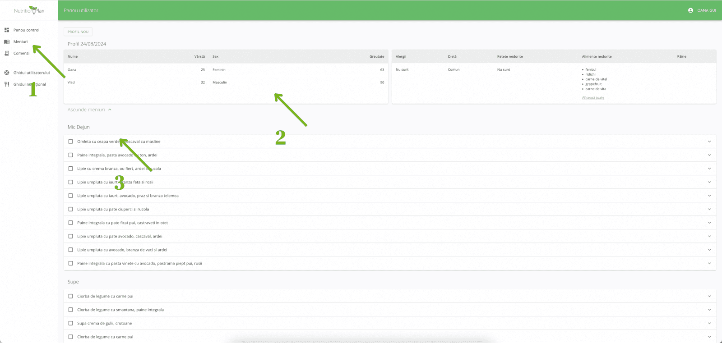Check Lipie umpluta cu iaurt, branza feta checkbox

[70, 182]
